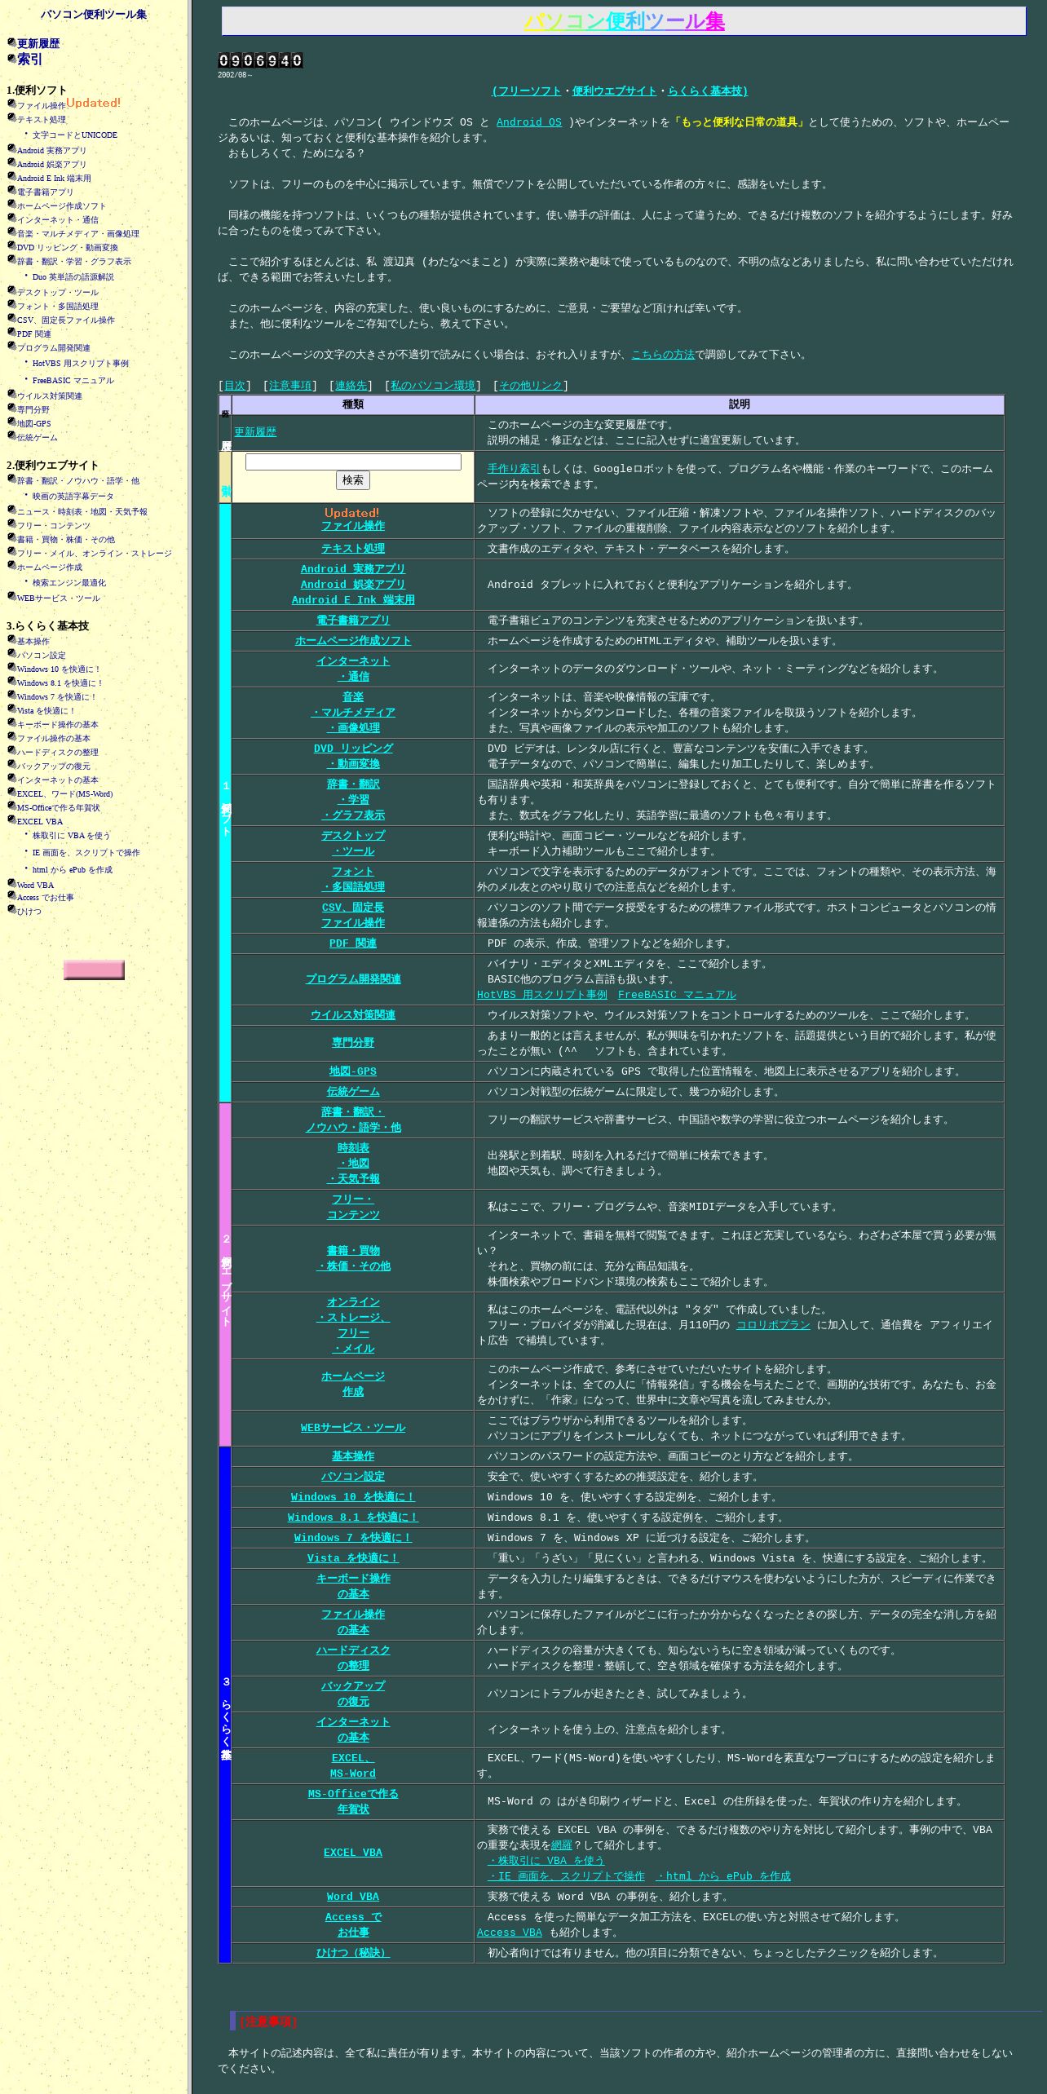Click the bullet icon beside sidebar 基本操作
The width and height of the screenshot is (1047, 2094).
pyautogui.click(x=11, y=639)
